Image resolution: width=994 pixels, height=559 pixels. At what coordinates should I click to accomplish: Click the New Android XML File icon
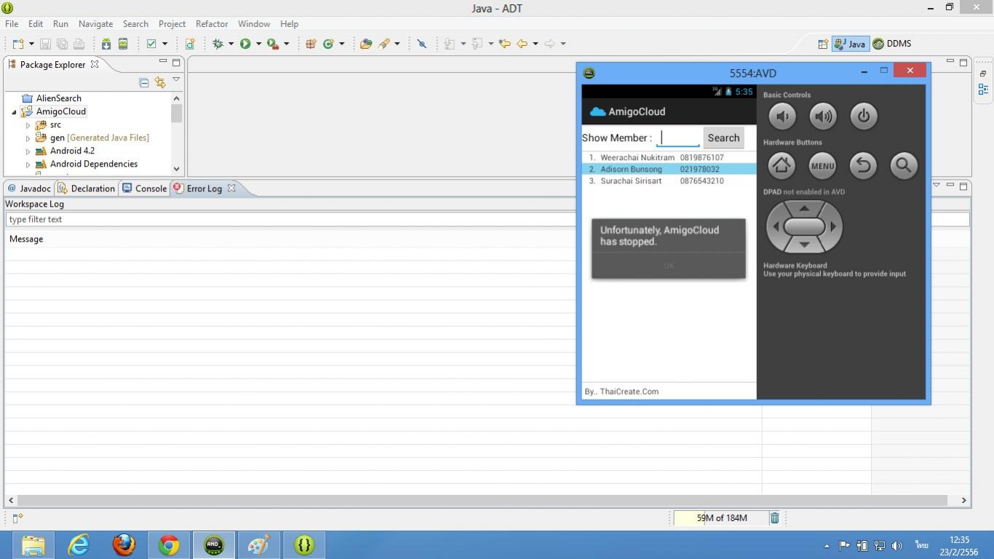coord(189,44)
